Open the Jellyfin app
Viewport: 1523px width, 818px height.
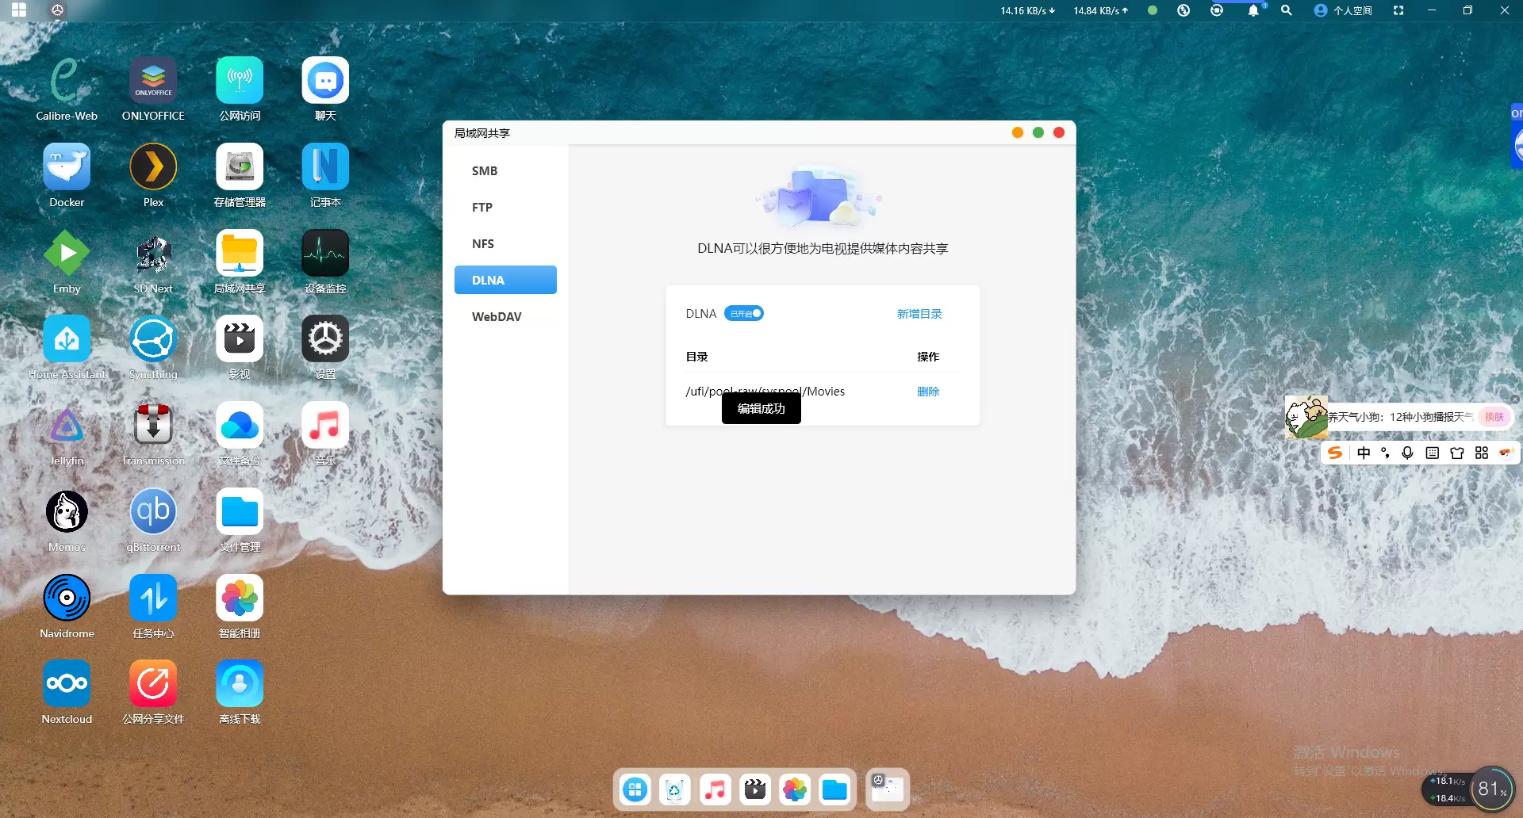tap(67, 426)
